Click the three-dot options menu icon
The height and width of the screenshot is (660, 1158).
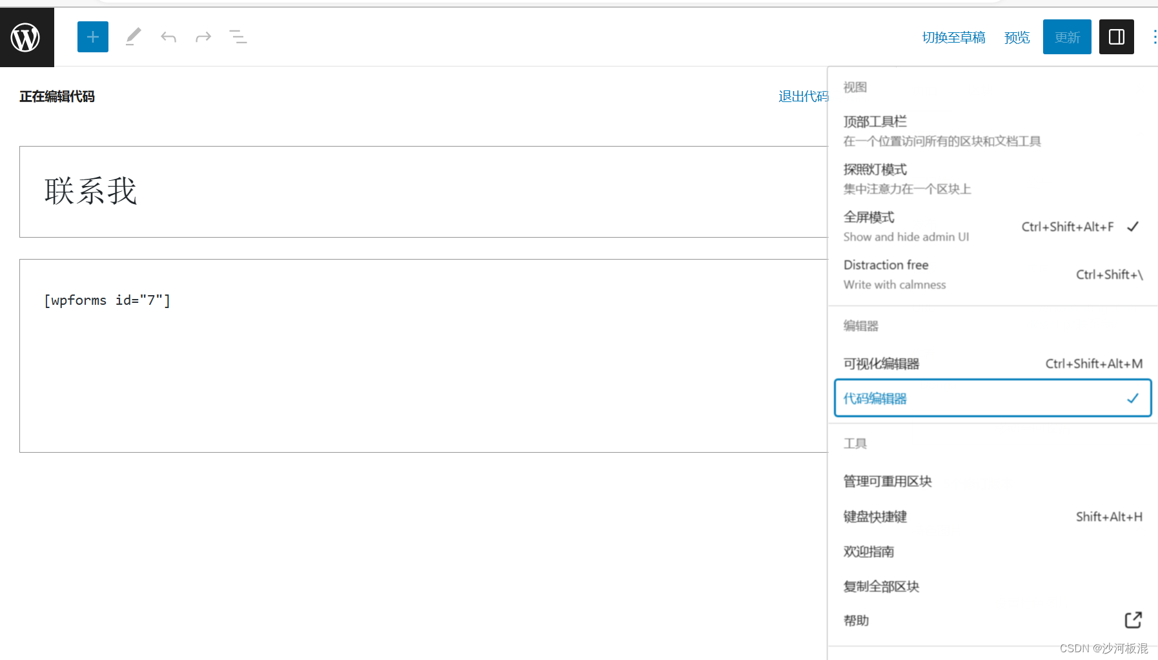click(x=1153, y=37)
